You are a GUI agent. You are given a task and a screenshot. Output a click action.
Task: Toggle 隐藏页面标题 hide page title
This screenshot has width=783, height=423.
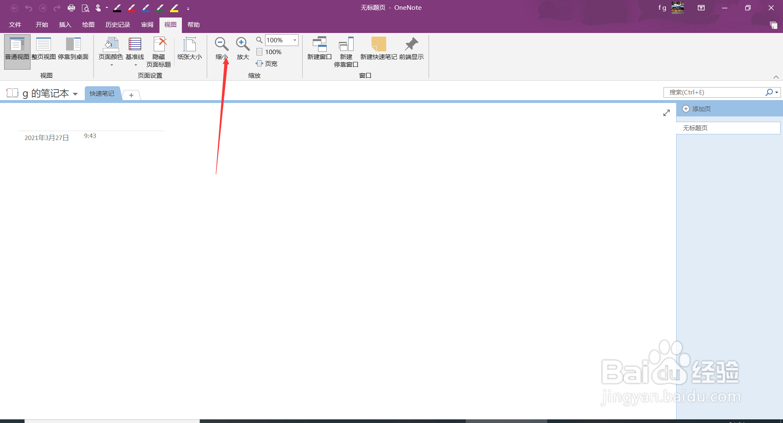click(x=159, y=52)
